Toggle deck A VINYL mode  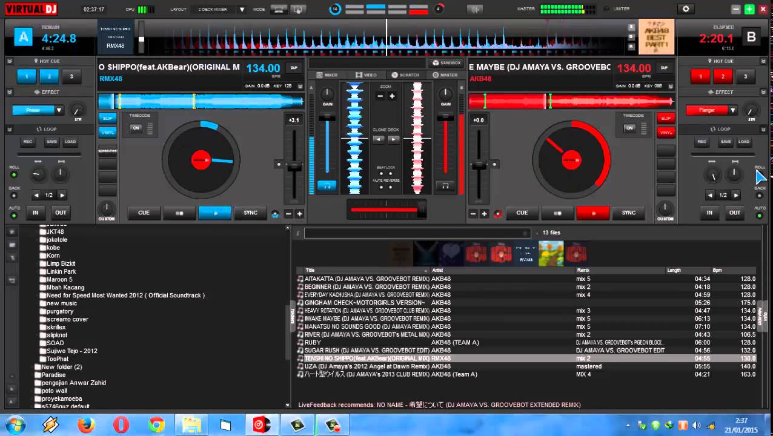tap(107, 132)
